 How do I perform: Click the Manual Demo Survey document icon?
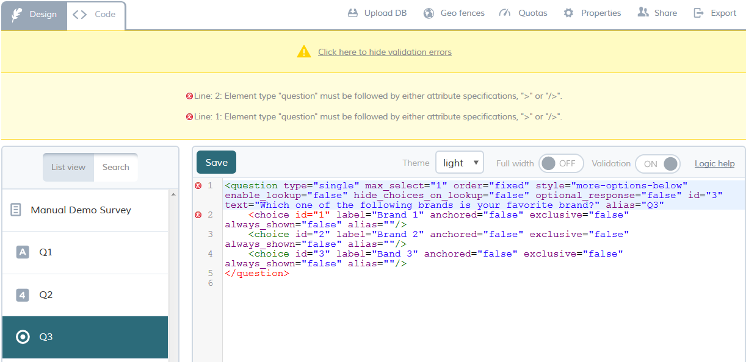[x=16, y=210]
